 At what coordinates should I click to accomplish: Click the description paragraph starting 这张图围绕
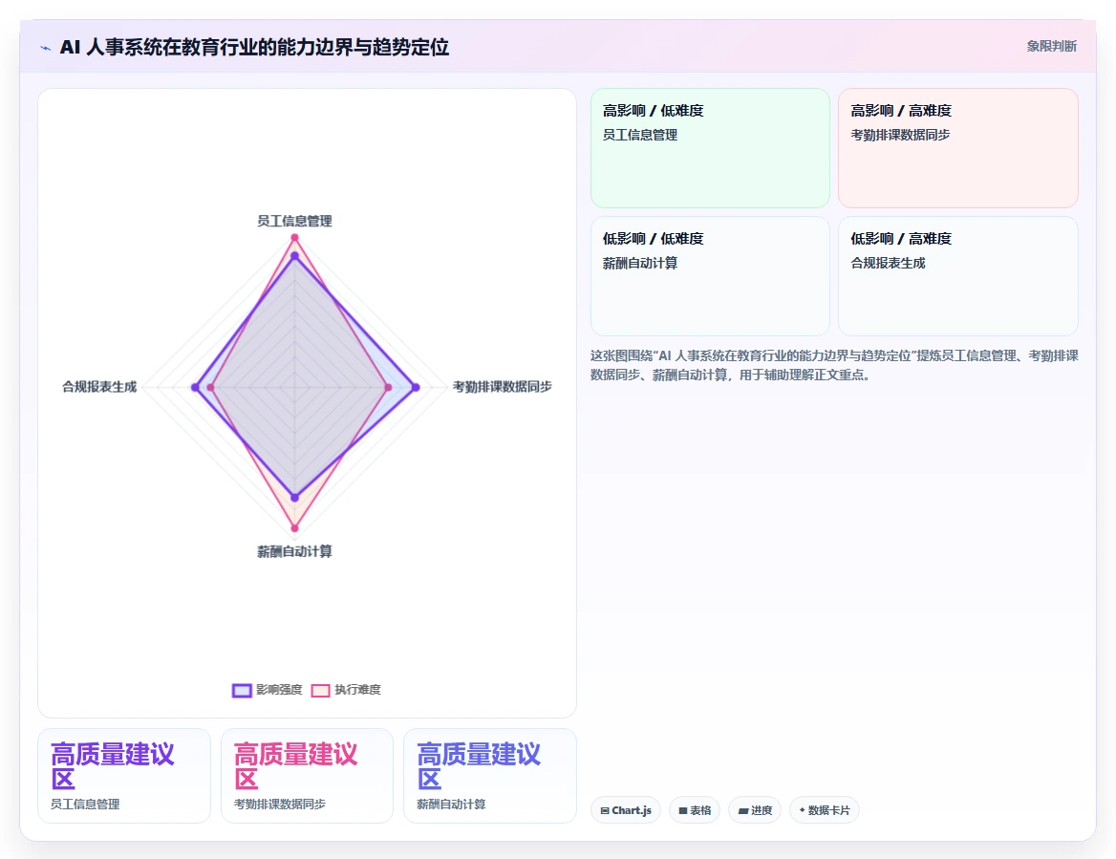pos(834,365)
